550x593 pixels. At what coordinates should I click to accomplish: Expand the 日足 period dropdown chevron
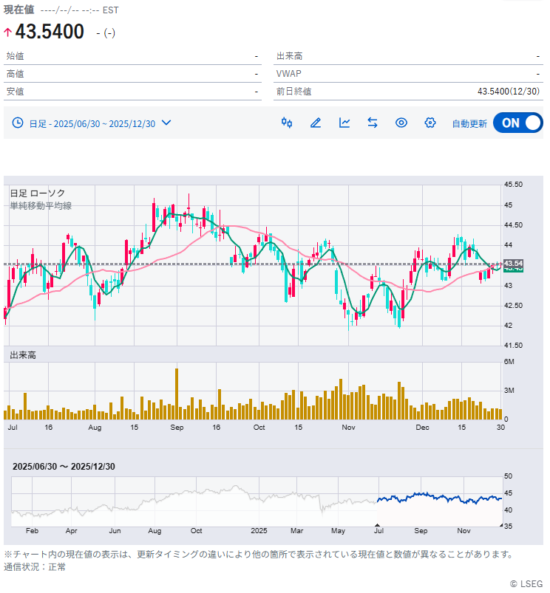pyautogui.click(x=166, y=123)
